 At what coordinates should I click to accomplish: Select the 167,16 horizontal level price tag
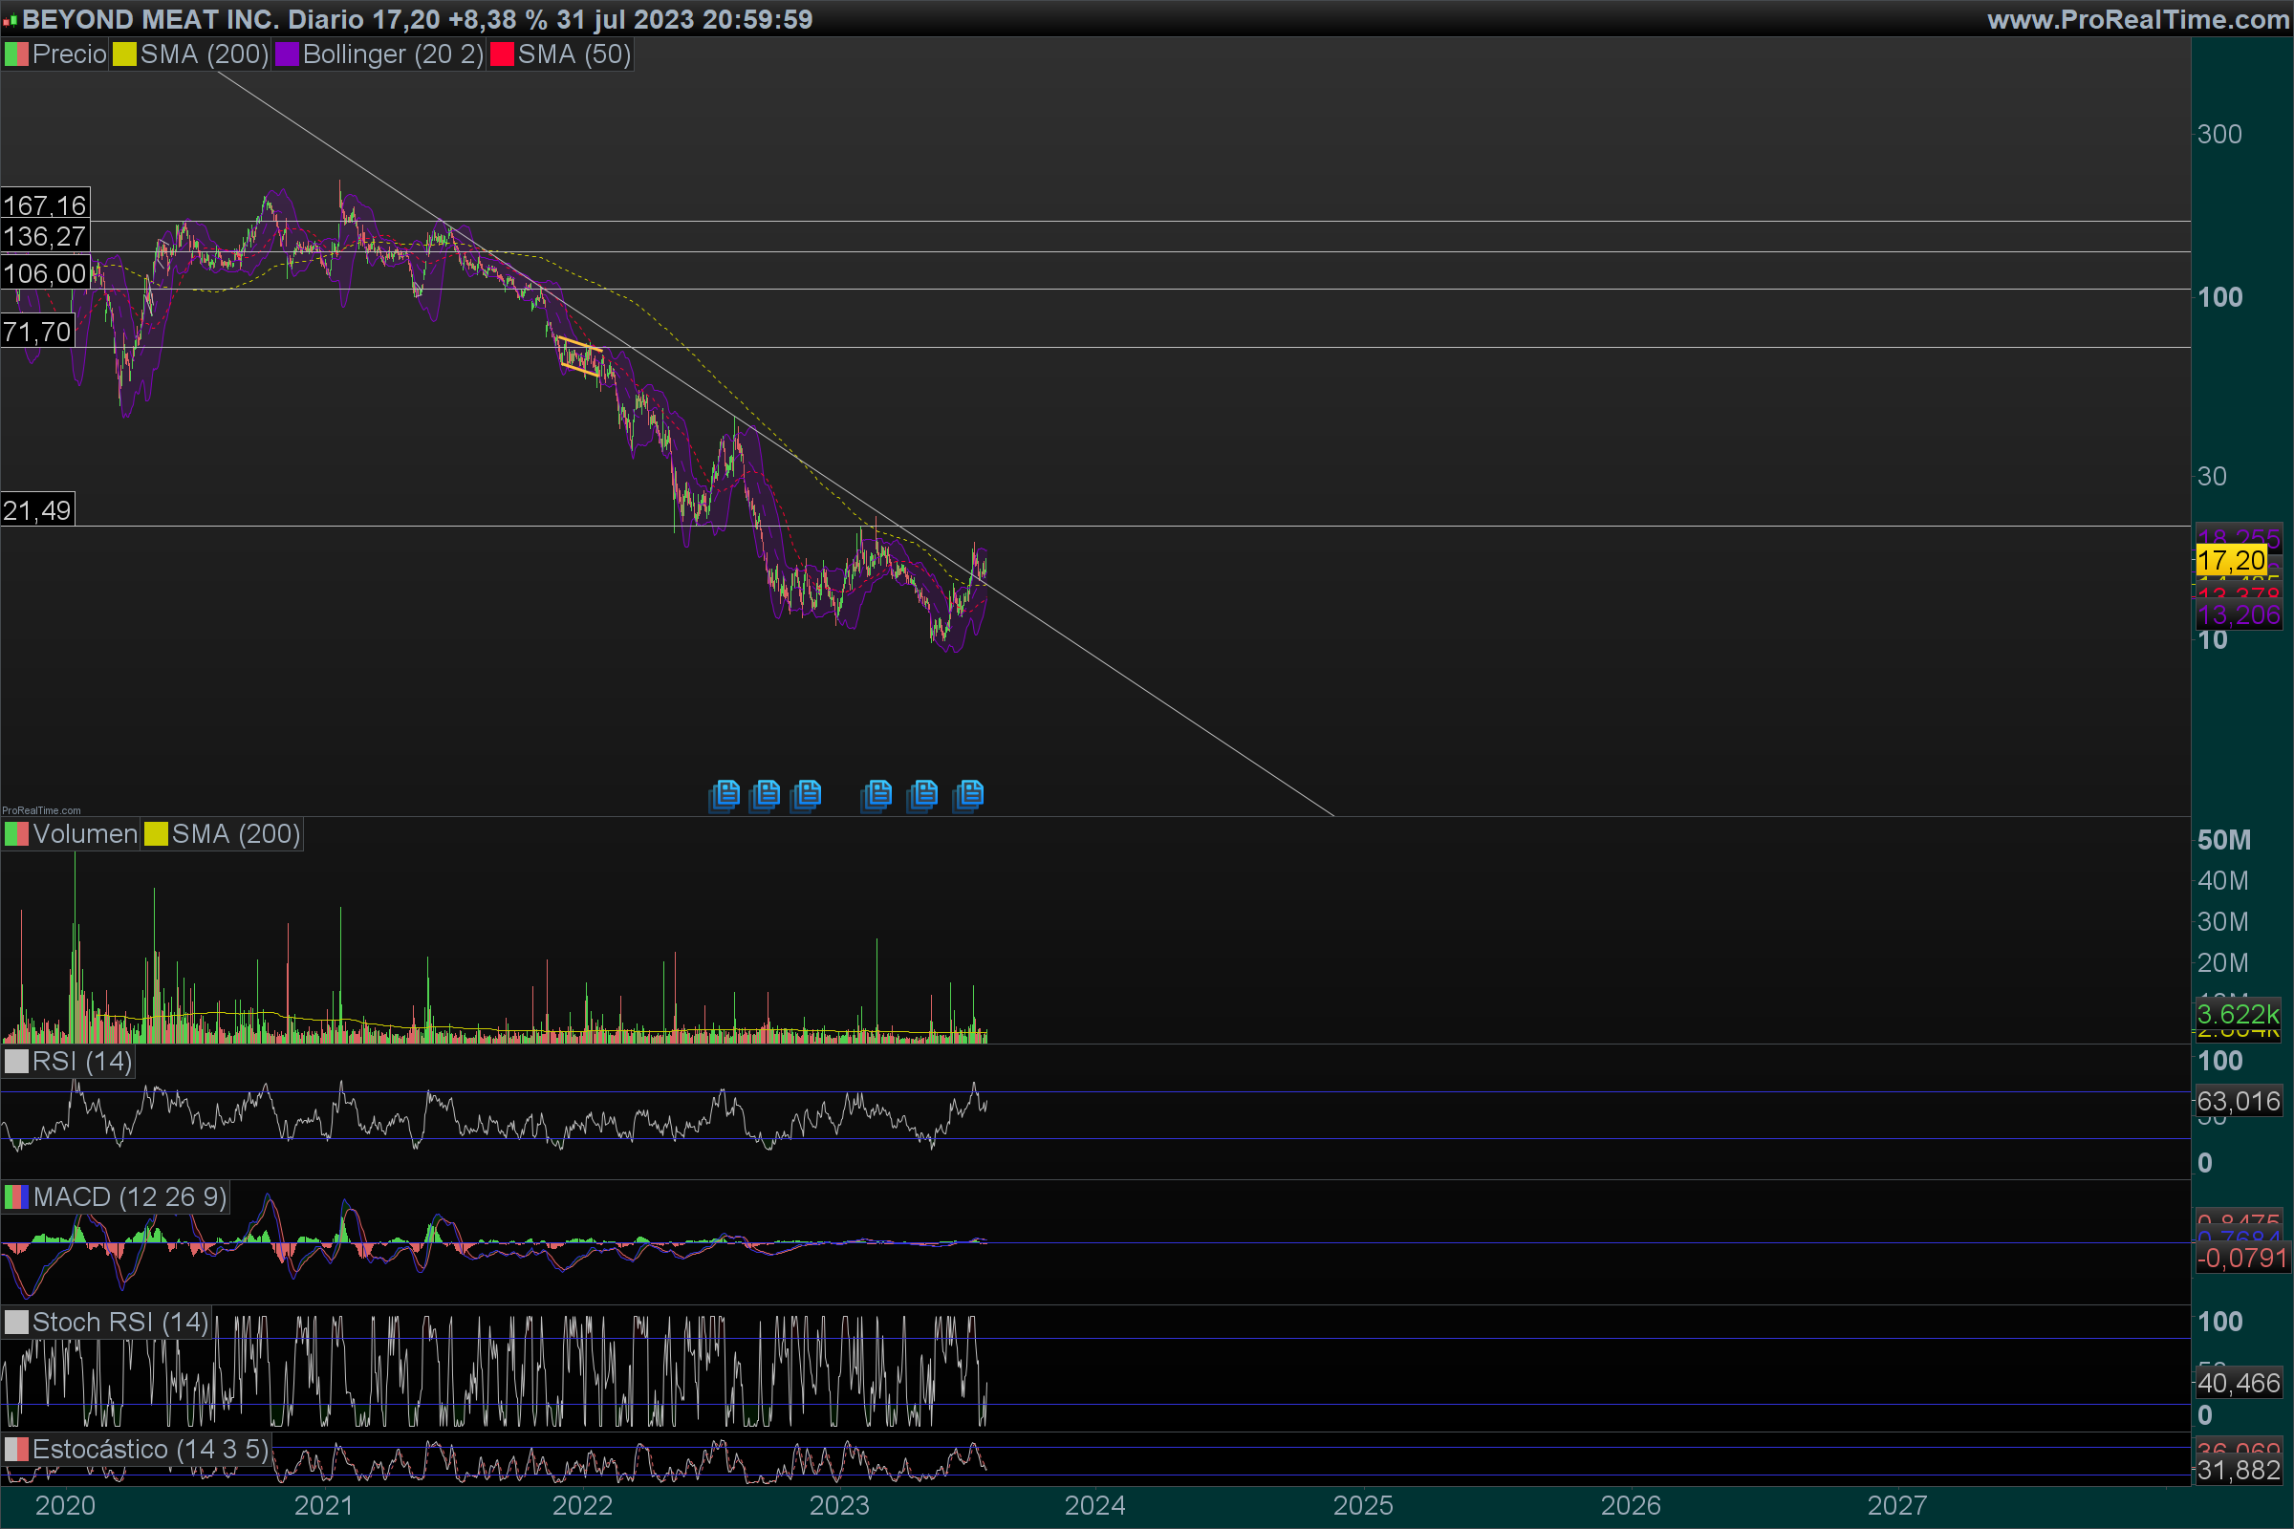(x=45, y=205)
